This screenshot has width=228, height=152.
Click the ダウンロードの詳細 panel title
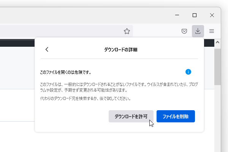(x=121, y=50)
